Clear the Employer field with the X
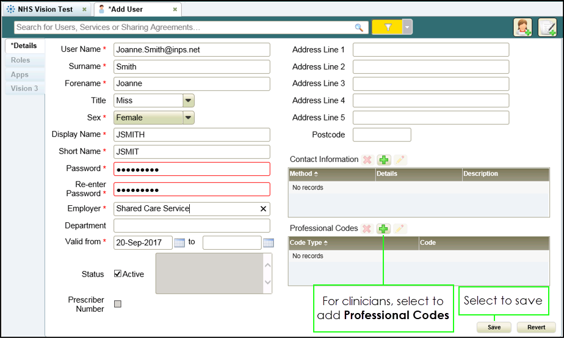Image resolution: width=564 pixels, height=338 pixels. (x=263, y=209)
